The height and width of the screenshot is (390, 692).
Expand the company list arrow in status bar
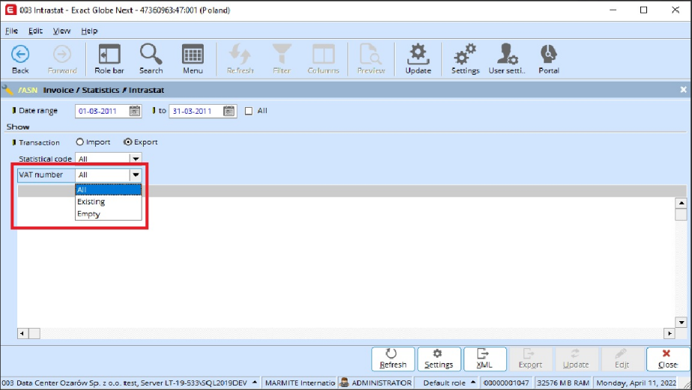[x=255, y=382]
